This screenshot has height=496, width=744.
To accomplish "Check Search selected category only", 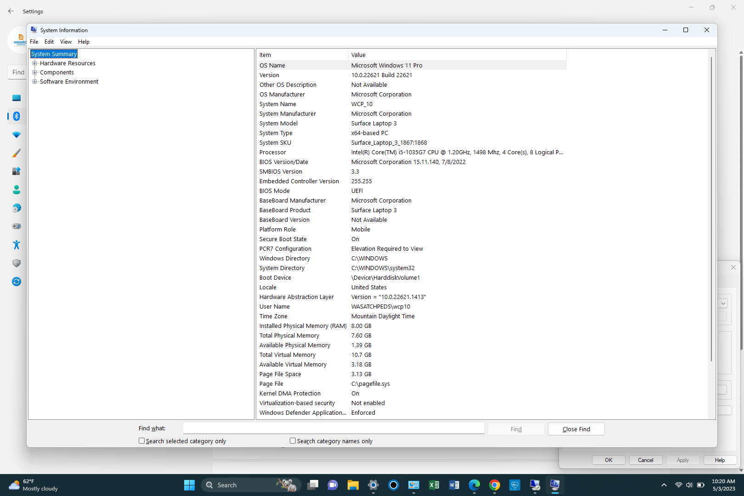I will click(141, 441).
